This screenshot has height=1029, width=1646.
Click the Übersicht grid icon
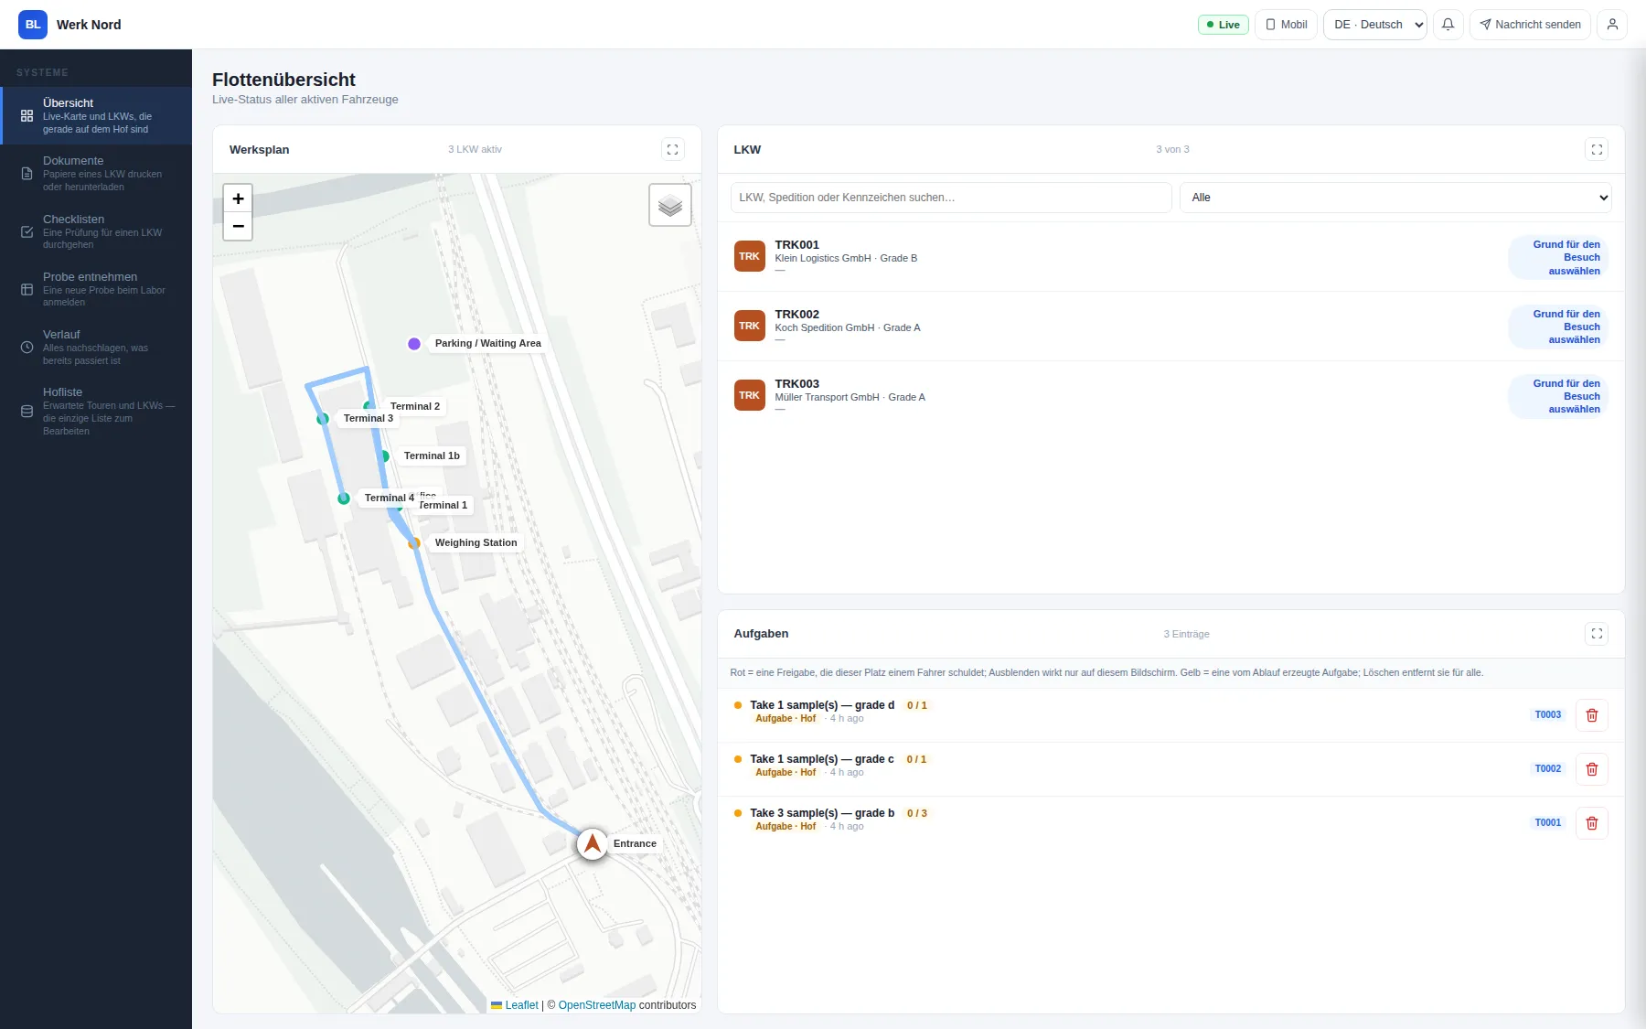(x=27, y=116)
